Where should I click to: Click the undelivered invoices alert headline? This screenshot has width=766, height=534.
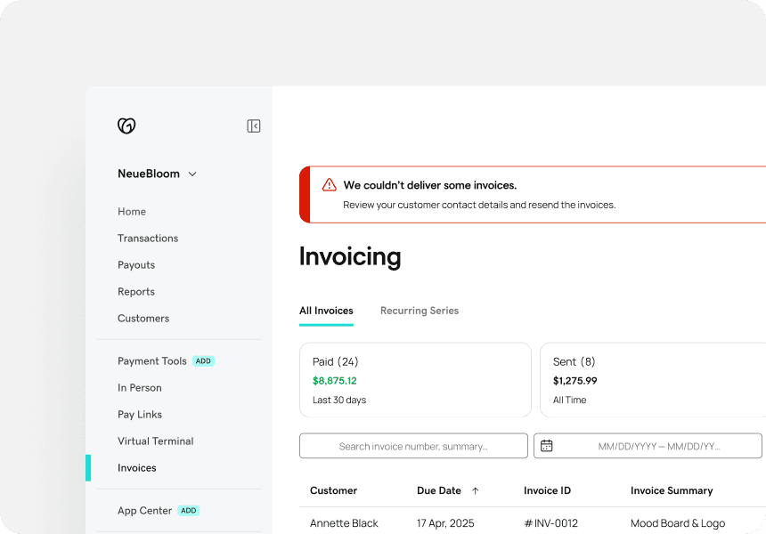click(x=430, y=185)
